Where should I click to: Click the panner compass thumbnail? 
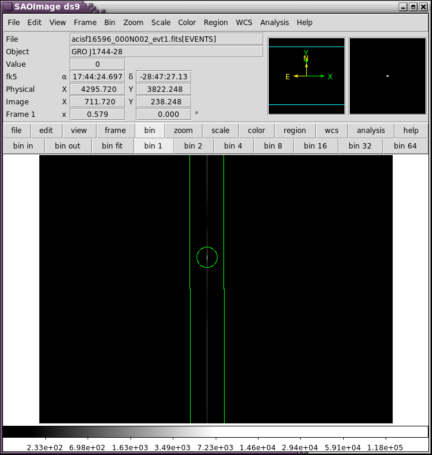tap(306, 76)
